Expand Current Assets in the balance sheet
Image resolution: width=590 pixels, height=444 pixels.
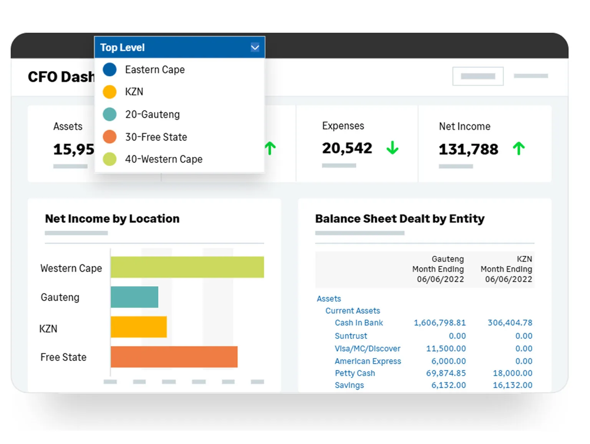[x=352, y=311]
